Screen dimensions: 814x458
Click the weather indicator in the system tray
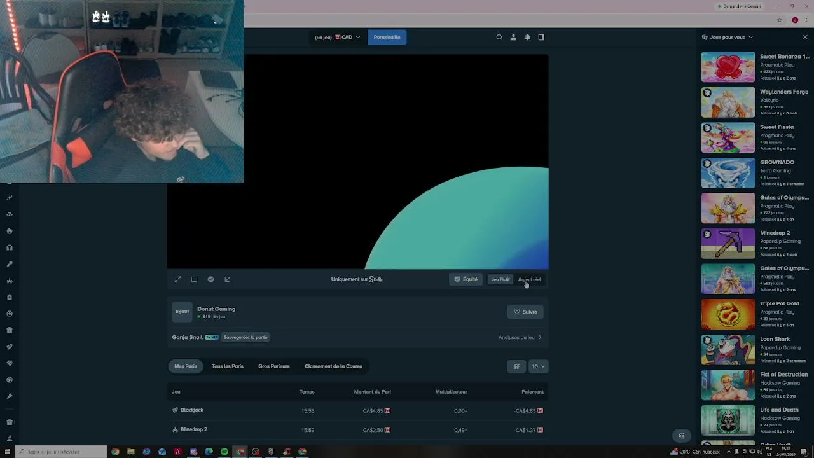pos(696,452)
